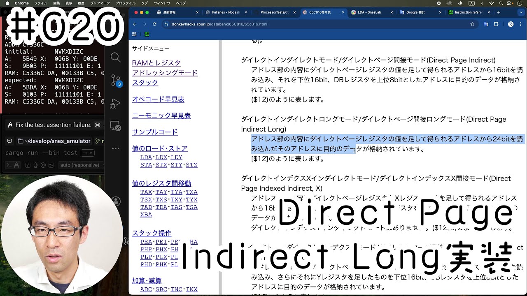Open the Chrome profile avatar

click(511, 24)
